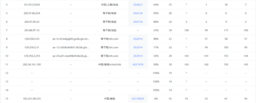256x103 pixels.
Task: Click hop number 4
Action: click(x=7, y=5)
